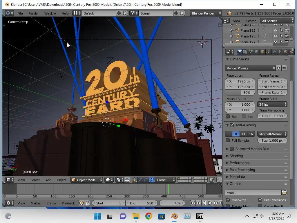Open the World properties tab (globe icon)
The width and height of the screenshot is (297, 223).
[257, 52]
